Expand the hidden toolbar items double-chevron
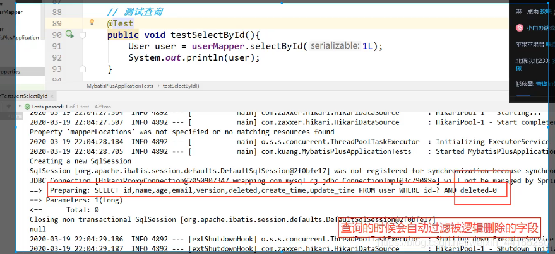Image resolution: width=555 pixels, height=254 pixels. coord(20,107)
